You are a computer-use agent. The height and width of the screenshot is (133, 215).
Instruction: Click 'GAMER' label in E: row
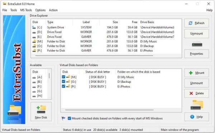[x=86, y=37]
